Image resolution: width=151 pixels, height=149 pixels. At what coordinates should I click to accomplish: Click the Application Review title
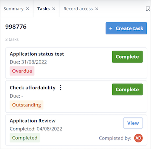pyautogui.click(x=32, y=121)
